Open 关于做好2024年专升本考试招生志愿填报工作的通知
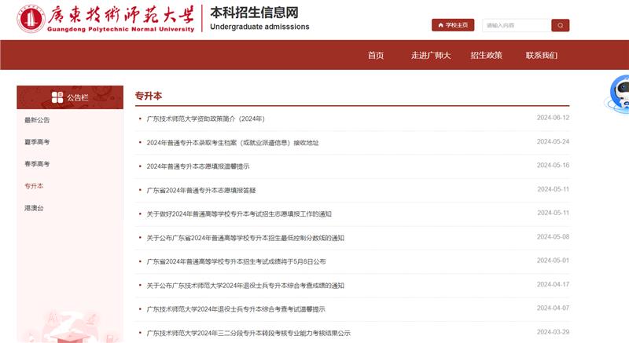The image size is (629, 343). tap(239, 213)
